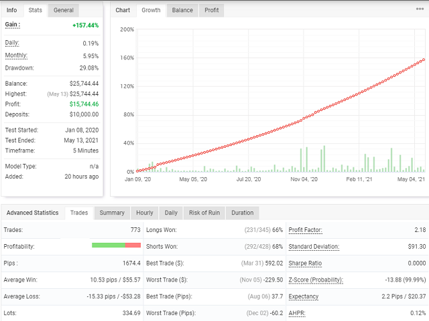View the Hourly statistics tab
This screenshot has height=321, width=429.
(144, 213)
